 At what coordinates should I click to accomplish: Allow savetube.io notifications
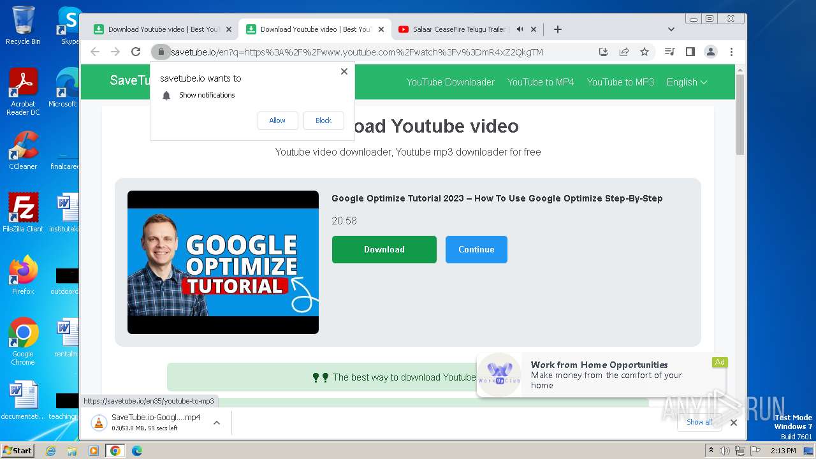[x=277, y=120]
